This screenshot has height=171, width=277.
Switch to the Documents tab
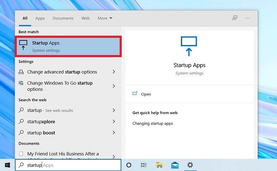click(63, 18)
